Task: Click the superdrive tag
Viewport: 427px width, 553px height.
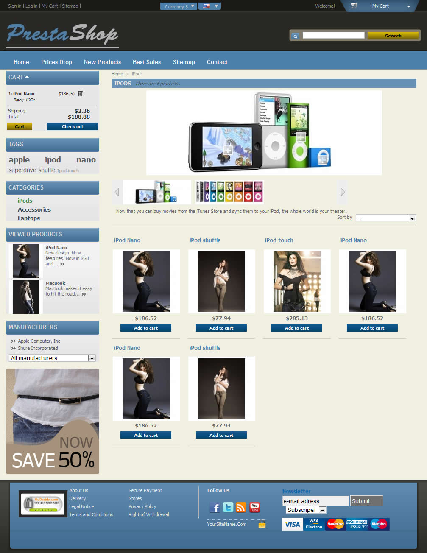Action: coord(22,170)
